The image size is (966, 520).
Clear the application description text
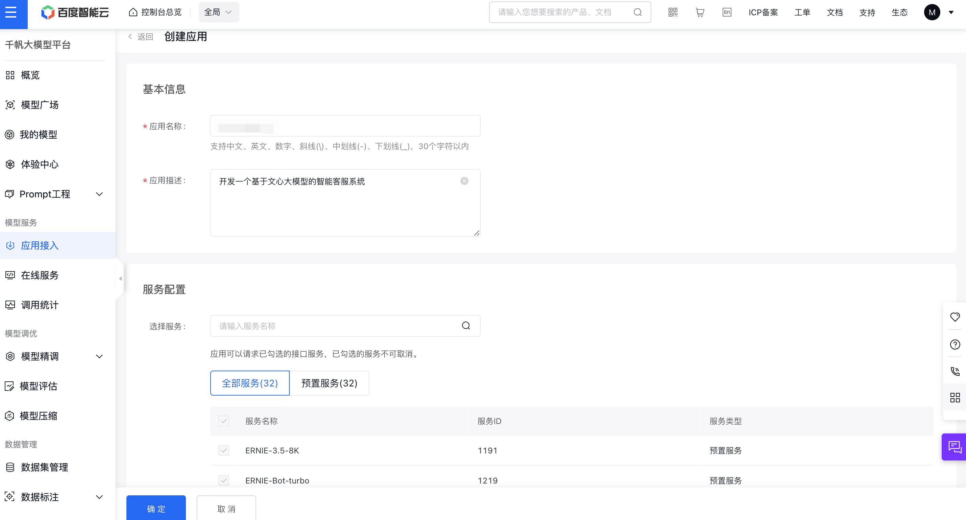click(x=464, y=181)
